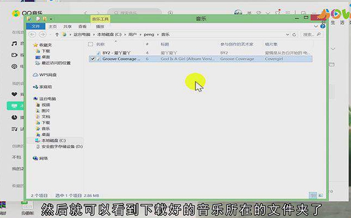
Task: Open the quick access toolbar dropdown arrow
Action: [x=51, y=19]
